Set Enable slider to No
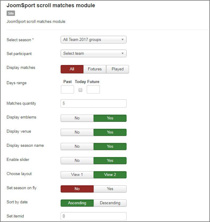Image resolution: width=210 pixels, height=222 pixels. 77,161
